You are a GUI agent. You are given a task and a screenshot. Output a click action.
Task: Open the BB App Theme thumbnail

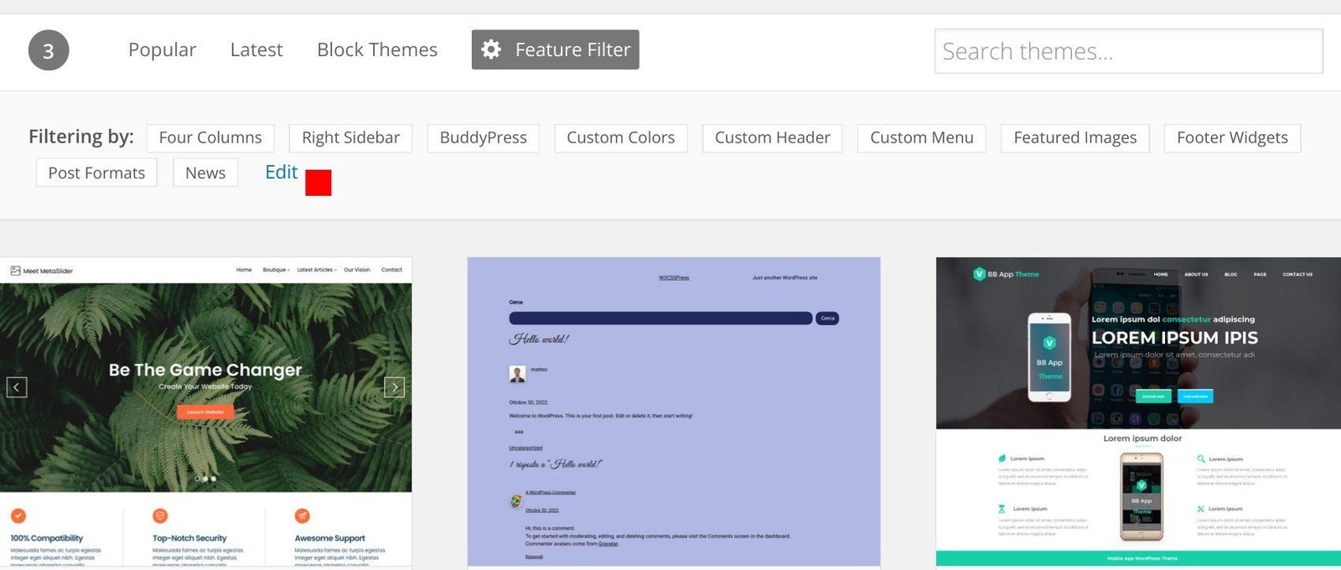[1138, 412]
